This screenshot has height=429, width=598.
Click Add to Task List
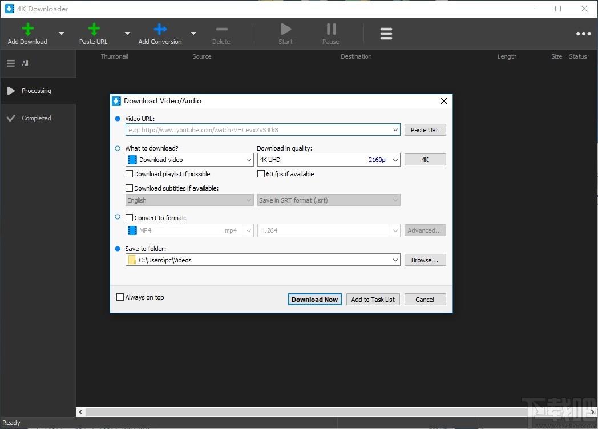click(x=373, y=299)
